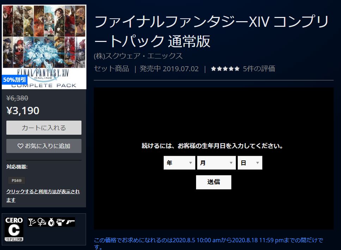Open the 日 day dropdown
Screen dimensions: 341x250
click(x=250, y=163)
